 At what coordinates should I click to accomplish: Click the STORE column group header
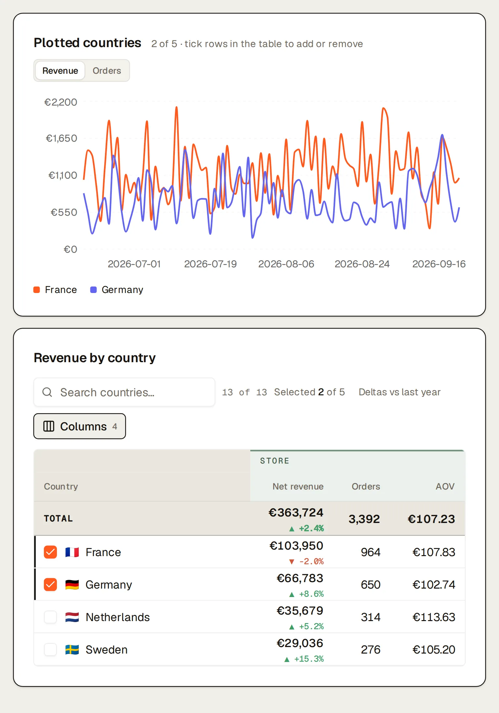(x=274, y=461)
